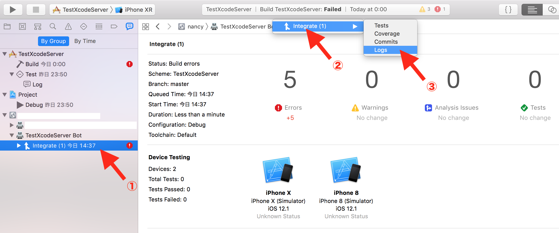Select Integrate (1) menu item
Image resolution: width=559 pixels, height=233 pixels.
tap(318, 26)
